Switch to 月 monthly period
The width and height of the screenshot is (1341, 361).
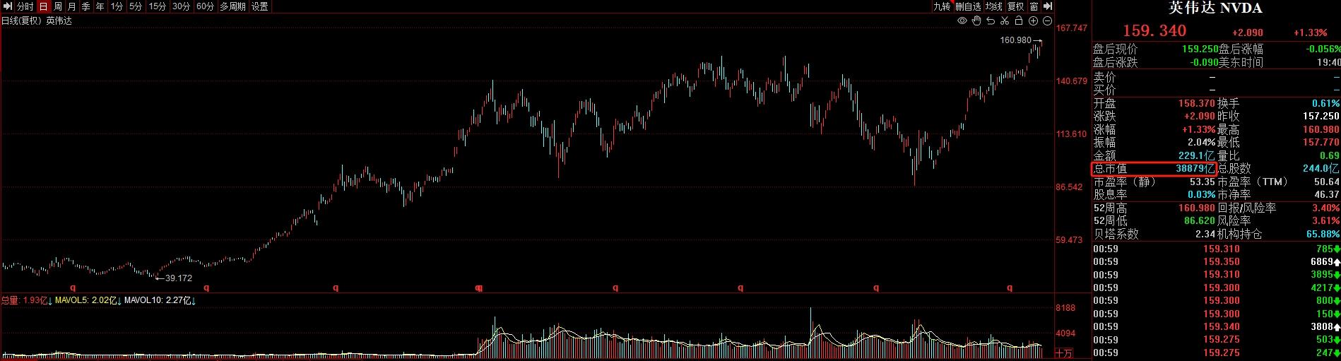pos(71,6)
